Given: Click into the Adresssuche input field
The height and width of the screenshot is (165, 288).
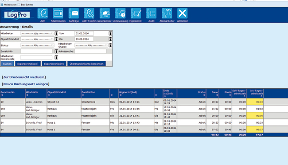Looking at the screenshot, I should (x=90, y=51).
